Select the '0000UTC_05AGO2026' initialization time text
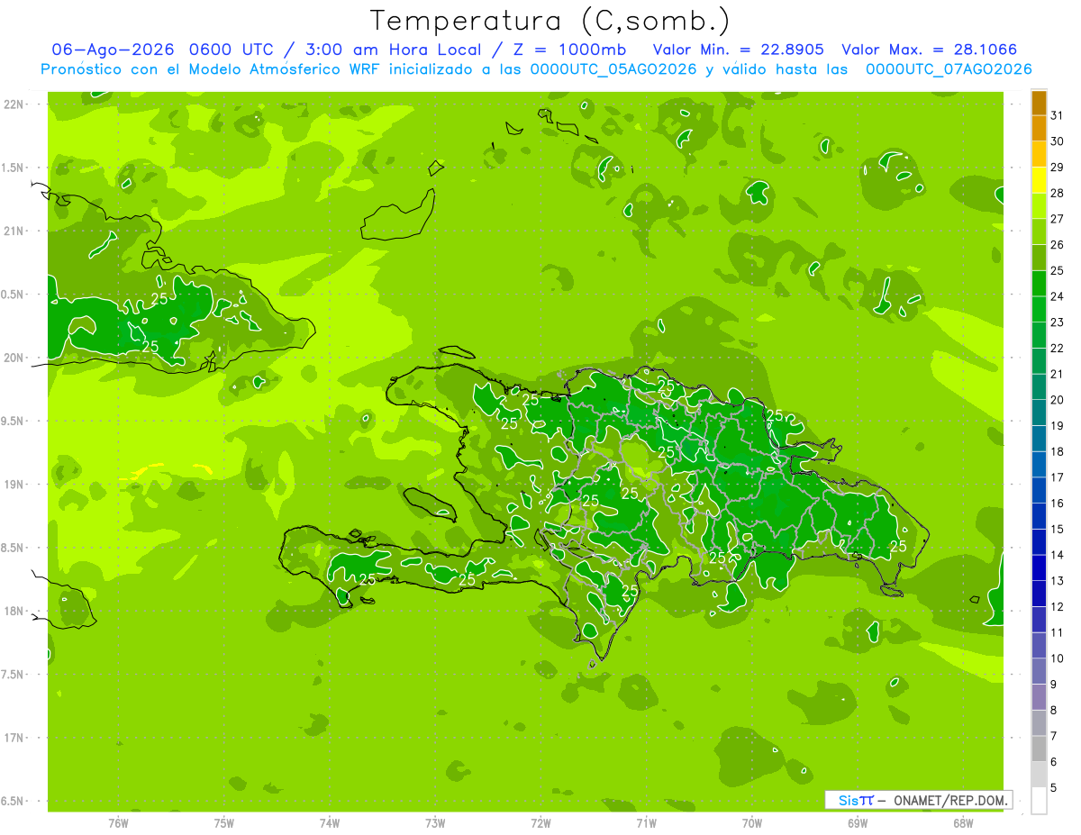The image size is (1081, 835). click(x=613, y=69)
